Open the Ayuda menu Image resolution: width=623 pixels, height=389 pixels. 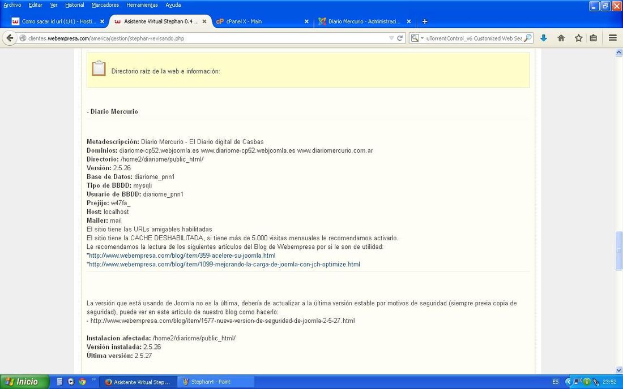173,5
